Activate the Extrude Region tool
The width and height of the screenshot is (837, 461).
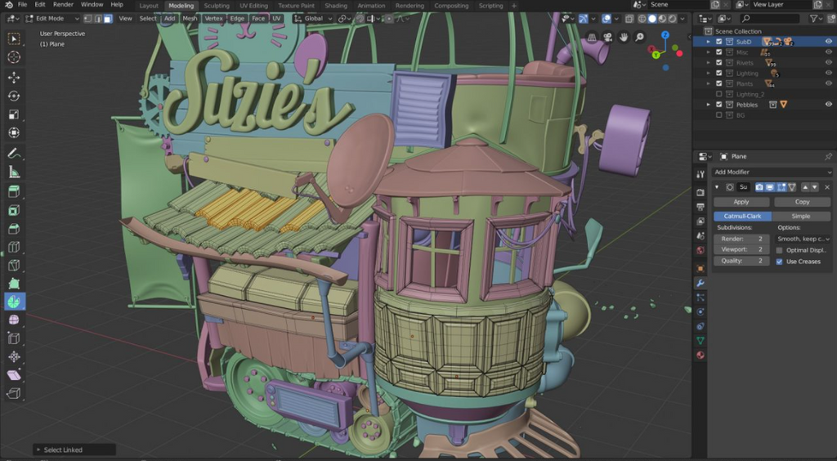(14, 192)
